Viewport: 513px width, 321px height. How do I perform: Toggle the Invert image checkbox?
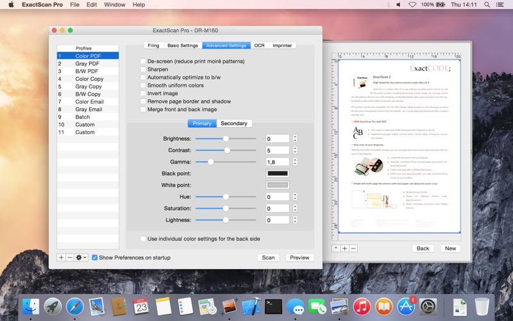(143, 93)
